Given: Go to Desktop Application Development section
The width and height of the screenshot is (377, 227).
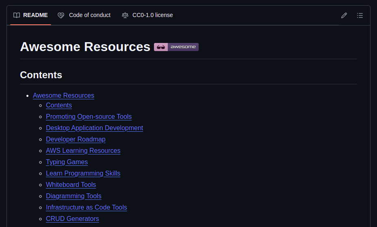Looking at the screenshot, I should pos(94,128).
